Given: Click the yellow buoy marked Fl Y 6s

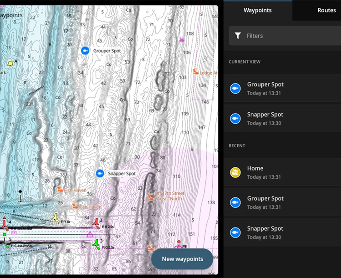Looking at the screenshot, I should 55,217.
